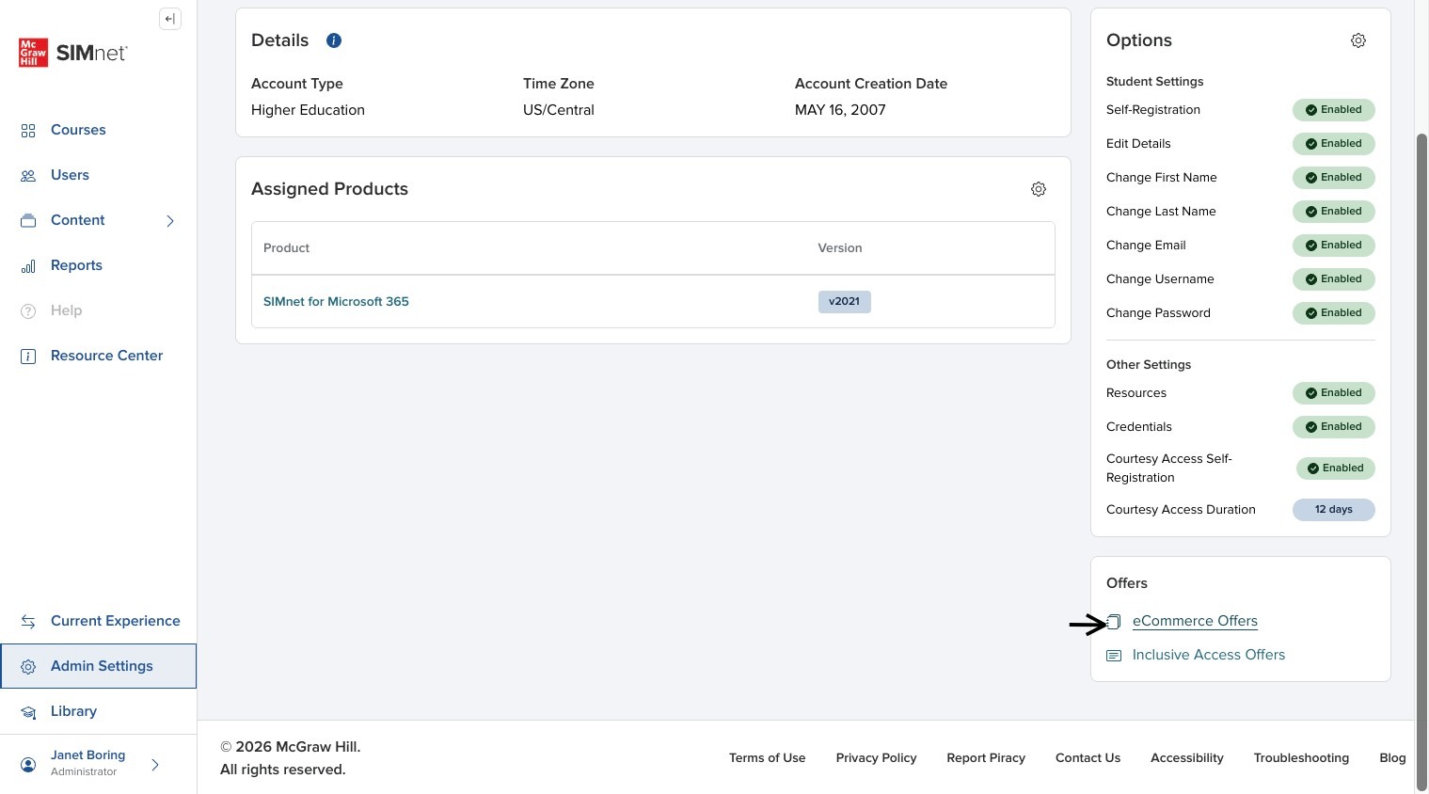Image resolution: width=1429 pixels, height=794 pixels.
Task: Click the Help question mark icon
Action: click(x=28, y=311)
